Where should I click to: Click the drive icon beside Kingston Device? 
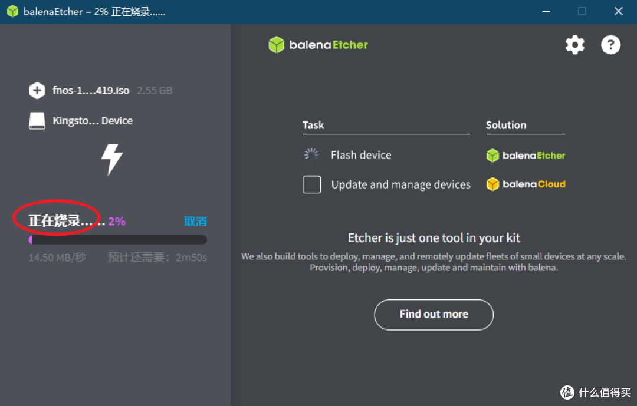(x=37, y=121)
